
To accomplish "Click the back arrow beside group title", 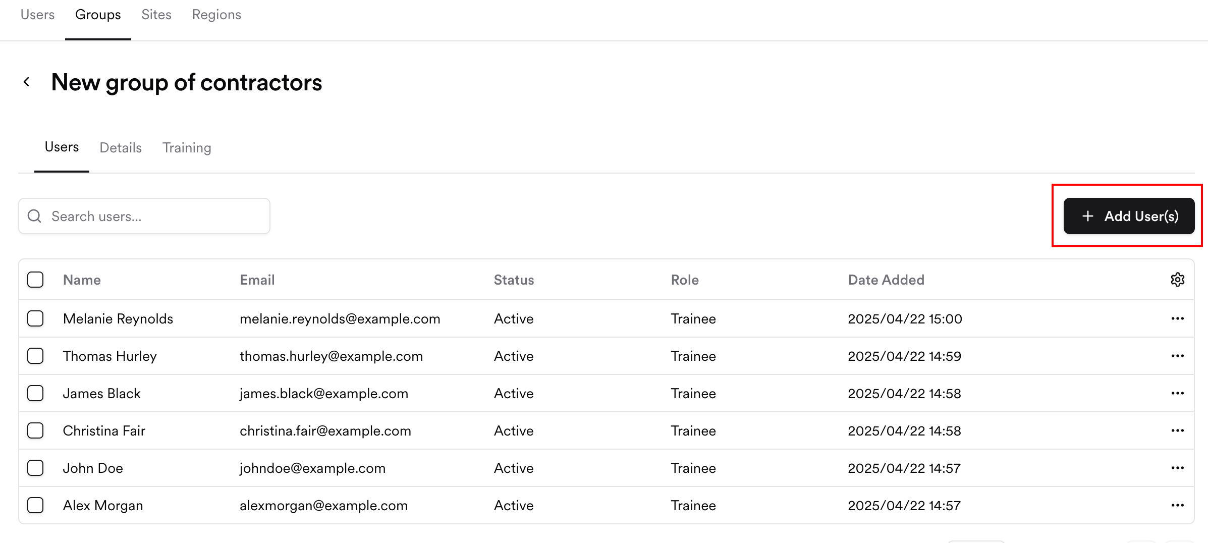I will pyautogui.click(x=27, y=82).
